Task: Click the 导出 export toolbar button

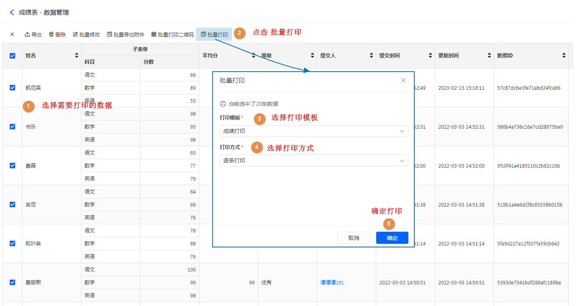Action: coord(33,35)
